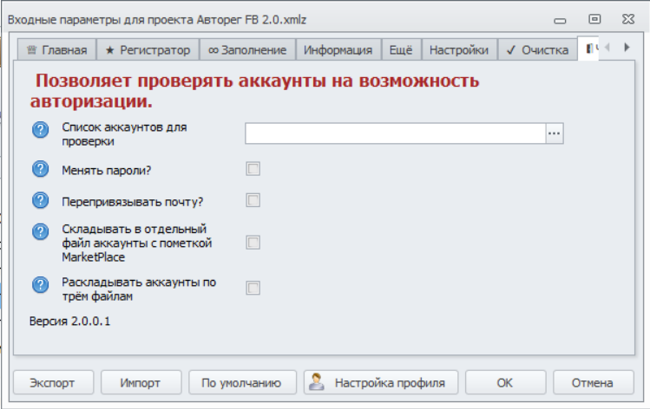Open help for Список аккаунтов для проверки
The height and width of the screenshot is (409, 650).
tap(40, 130)
